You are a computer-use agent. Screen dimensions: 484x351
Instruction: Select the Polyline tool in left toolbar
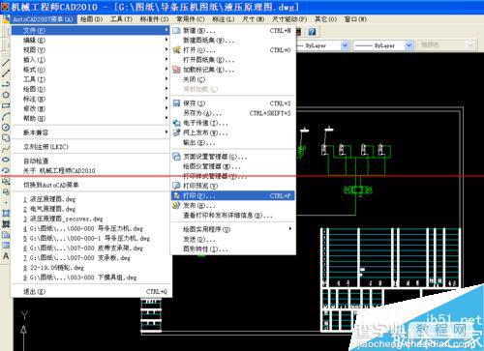tap(6, 84)
